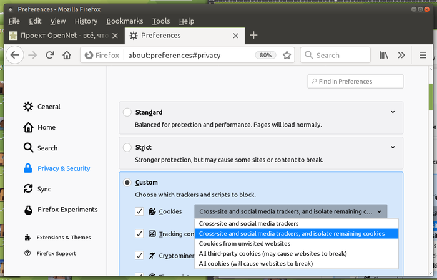Uncheck the Cookies checkbox
Viewport: 437px width, 280px height.
click(139, 211)
